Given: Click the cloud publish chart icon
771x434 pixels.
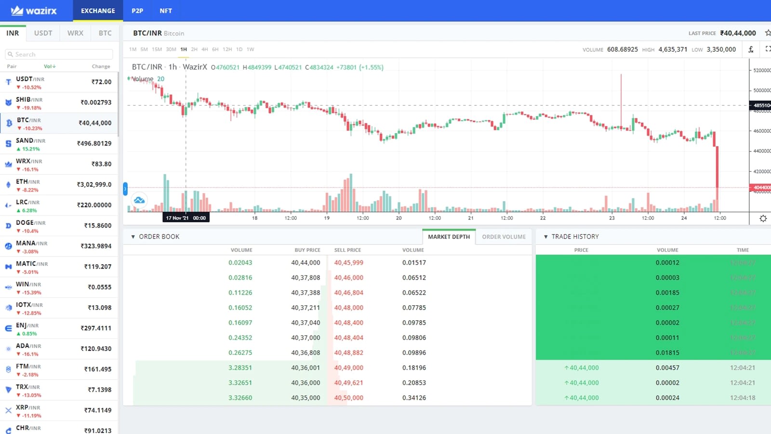Looking at the screenshot, I should [139, 200].
